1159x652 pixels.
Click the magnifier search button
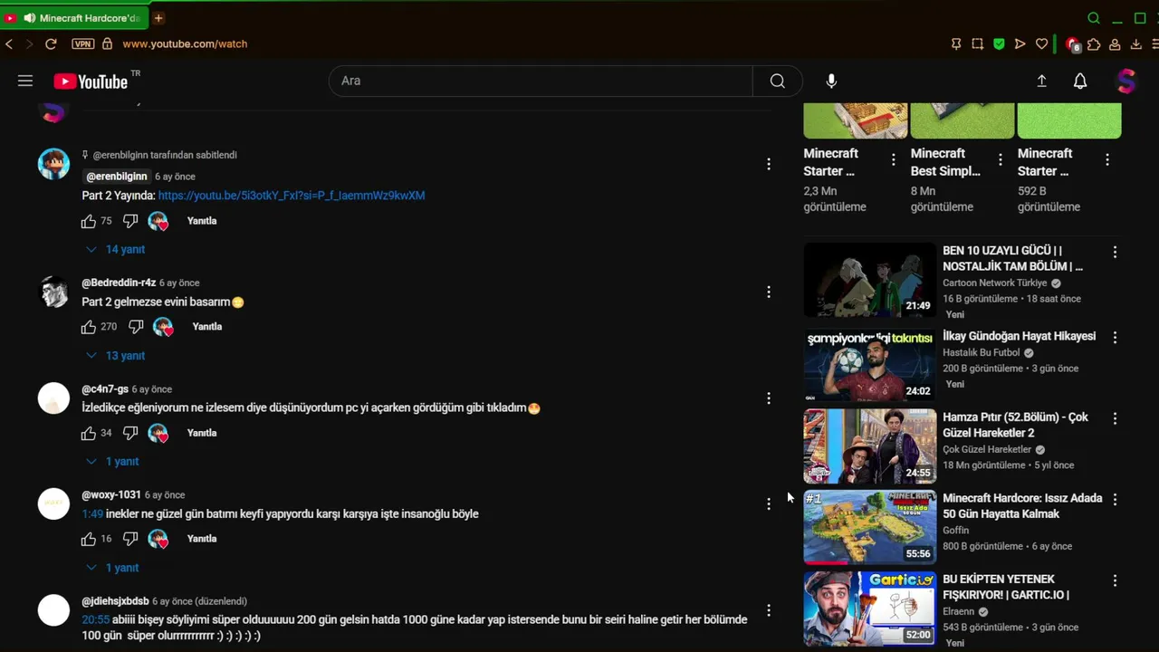[777, 81]
